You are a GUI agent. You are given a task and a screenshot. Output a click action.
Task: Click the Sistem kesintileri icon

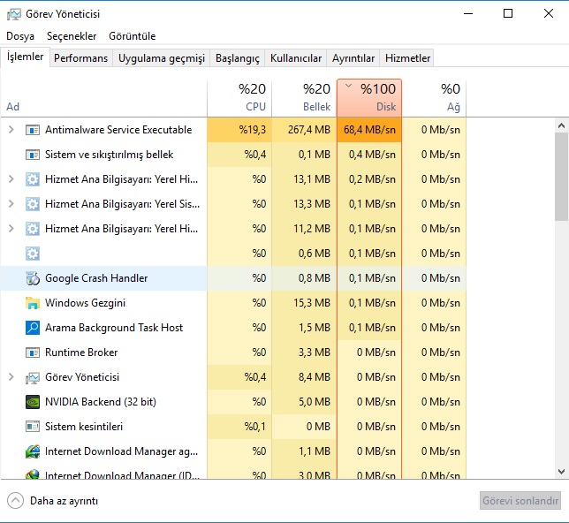coord(33,427)
